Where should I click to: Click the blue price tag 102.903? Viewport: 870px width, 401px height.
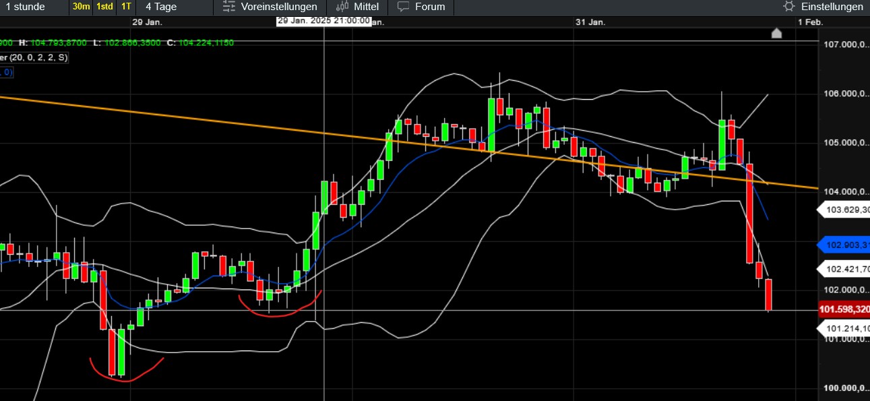click(844, 245)
